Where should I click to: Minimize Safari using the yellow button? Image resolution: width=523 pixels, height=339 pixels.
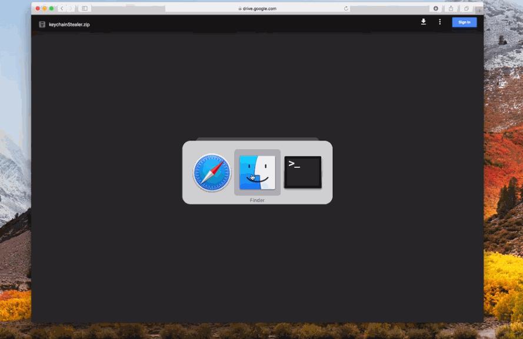tap(44, 8)
